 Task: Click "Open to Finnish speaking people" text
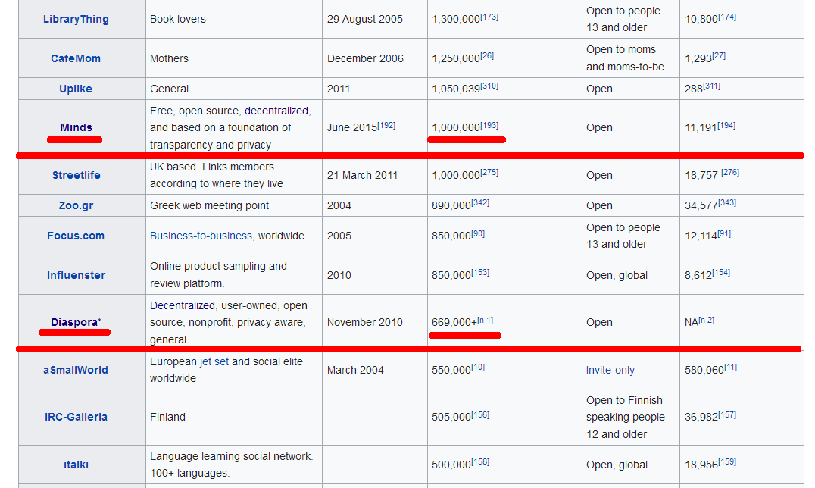pos(626,408)
